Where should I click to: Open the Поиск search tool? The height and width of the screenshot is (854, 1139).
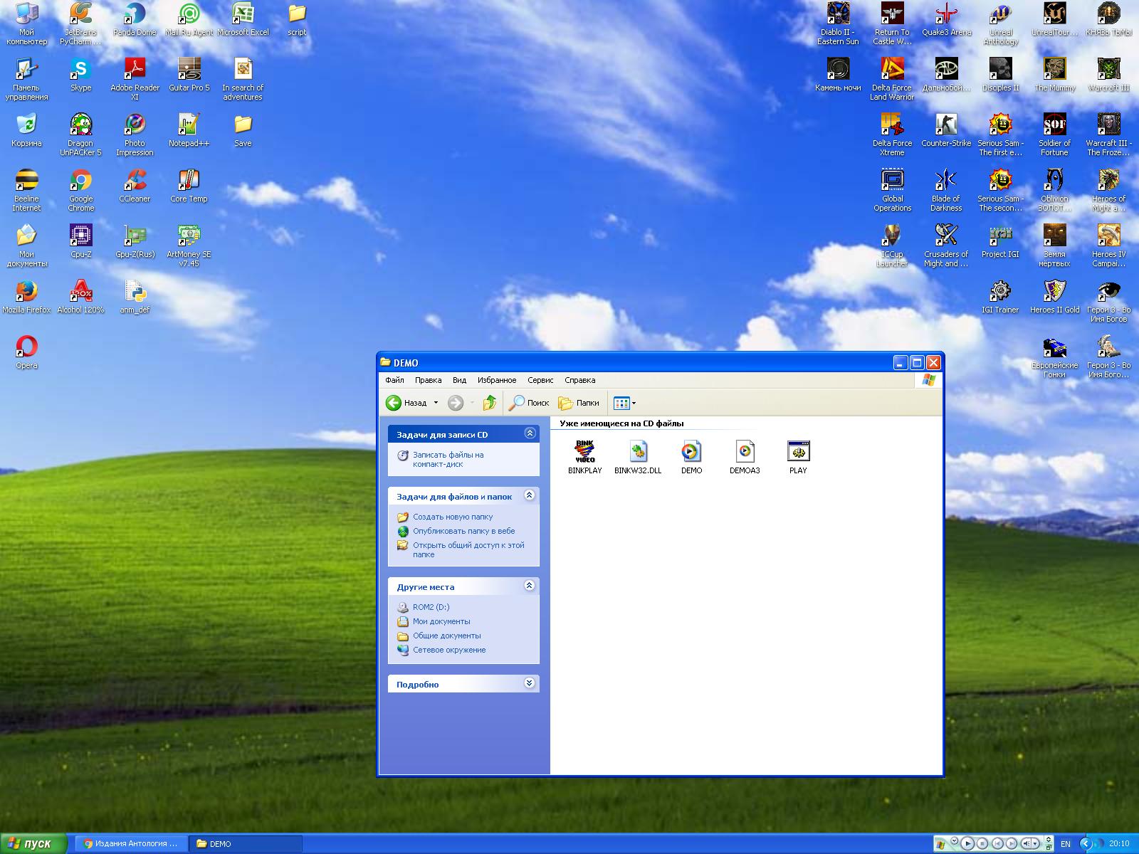pyautogui.click(x=528, y=403)
